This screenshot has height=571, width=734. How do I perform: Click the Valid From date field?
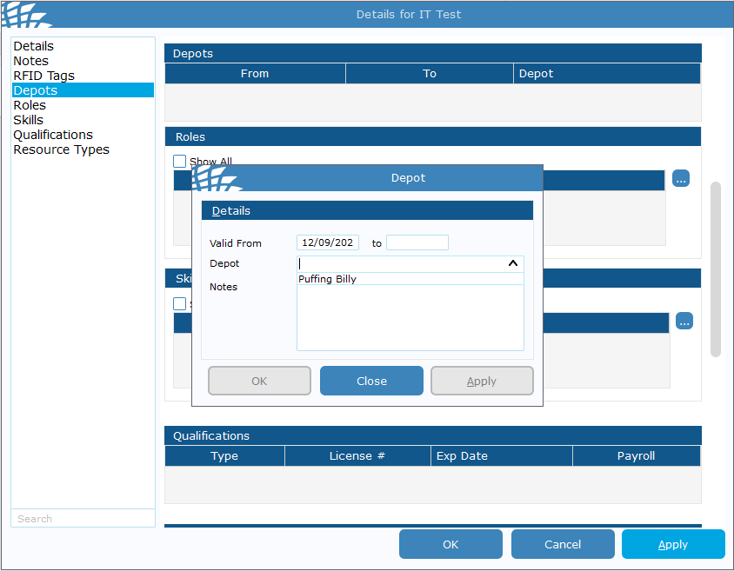tap(328, 242)
